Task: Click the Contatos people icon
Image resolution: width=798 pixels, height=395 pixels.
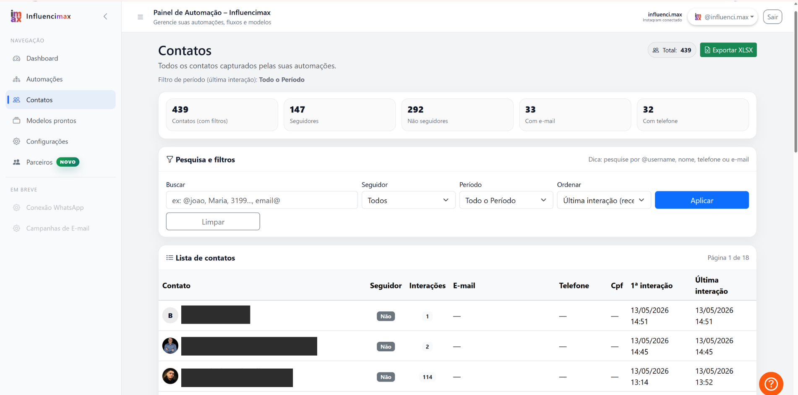Action: 16,100
